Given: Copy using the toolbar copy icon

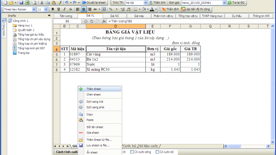Looking at the screenshot, I should click(47, 3).
